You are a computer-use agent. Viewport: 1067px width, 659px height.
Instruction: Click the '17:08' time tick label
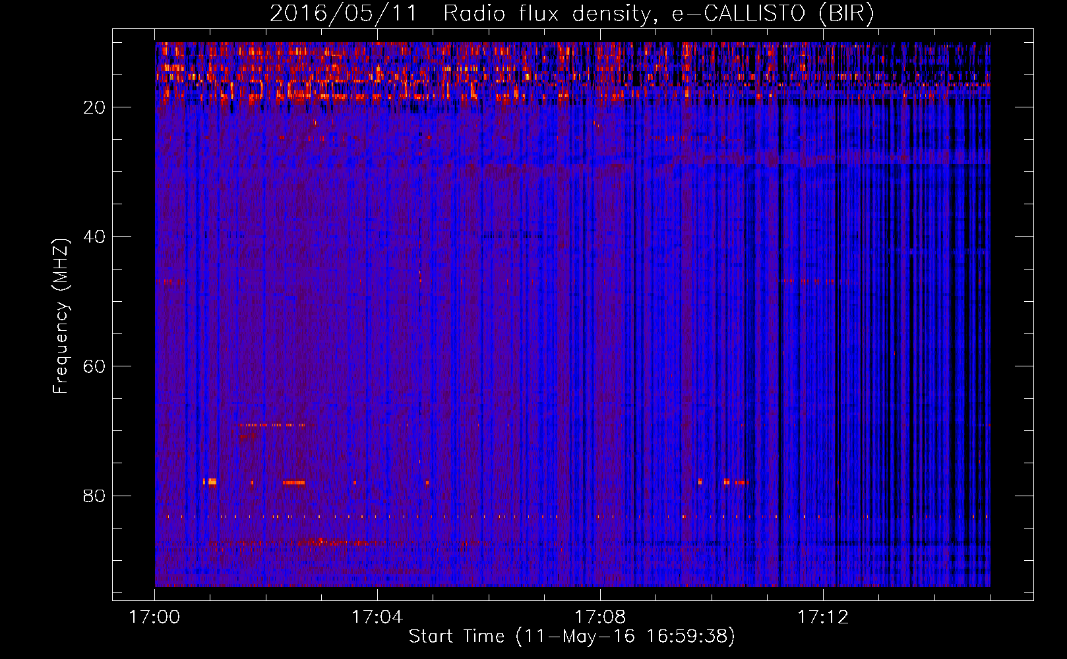(x=600, y=617)
